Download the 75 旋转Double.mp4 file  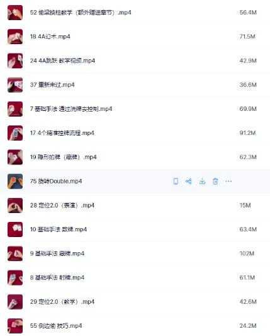click(202, 182)
